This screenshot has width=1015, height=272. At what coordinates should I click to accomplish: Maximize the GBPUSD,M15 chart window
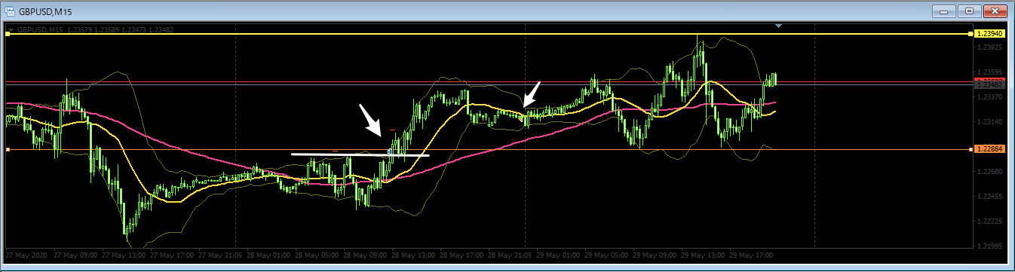pos(970,11)
